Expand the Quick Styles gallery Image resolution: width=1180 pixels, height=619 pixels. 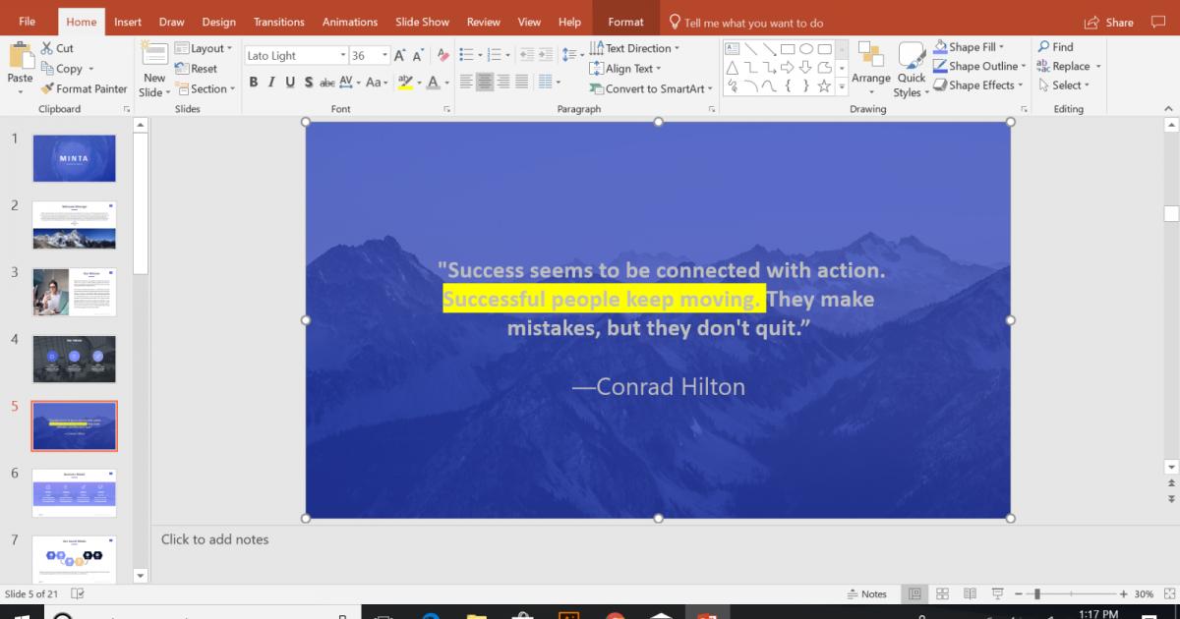[911, 69]
